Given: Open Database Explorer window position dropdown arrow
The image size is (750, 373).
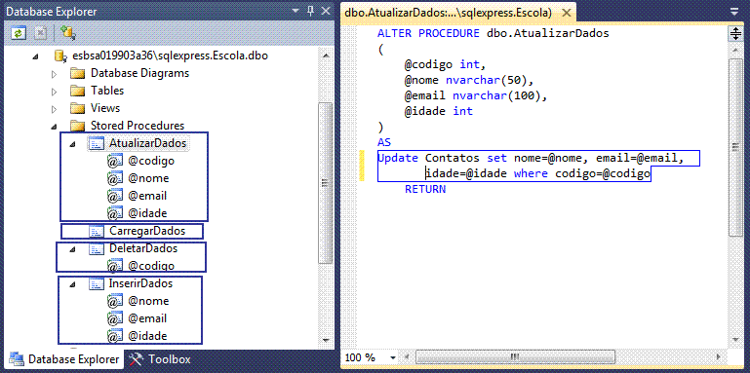Looking at the screenshot, I should (296, 12).
